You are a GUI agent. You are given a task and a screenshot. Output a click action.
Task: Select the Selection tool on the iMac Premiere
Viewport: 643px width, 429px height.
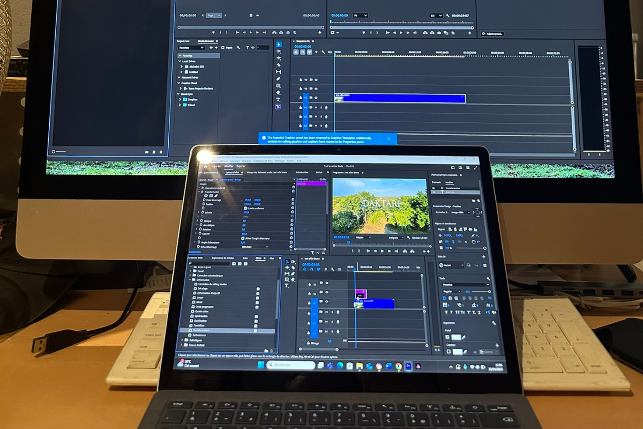[x=279, y=45]
